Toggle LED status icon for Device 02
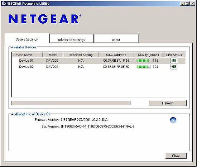197x167 pixels. (174, 67)
